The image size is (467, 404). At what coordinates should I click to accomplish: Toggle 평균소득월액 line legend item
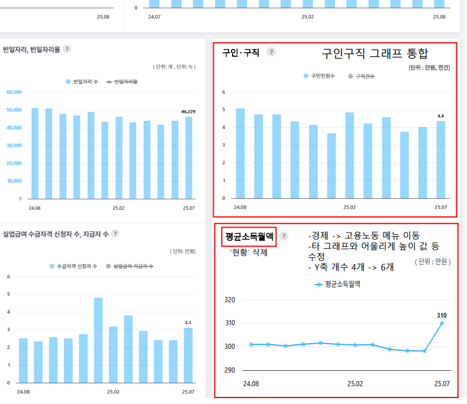pyautogui.click(x=338, y=284)
